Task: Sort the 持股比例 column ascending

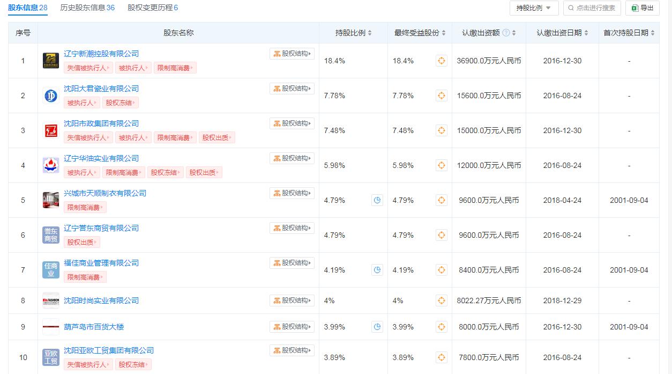Action: (x=370, y=32)
